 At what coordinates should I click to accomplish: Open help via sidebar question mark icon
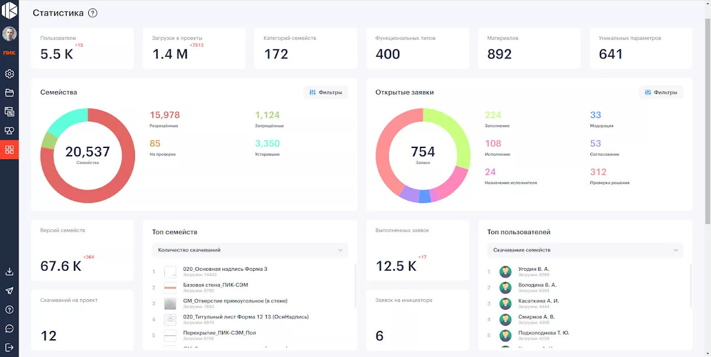[x=9, y=310]
